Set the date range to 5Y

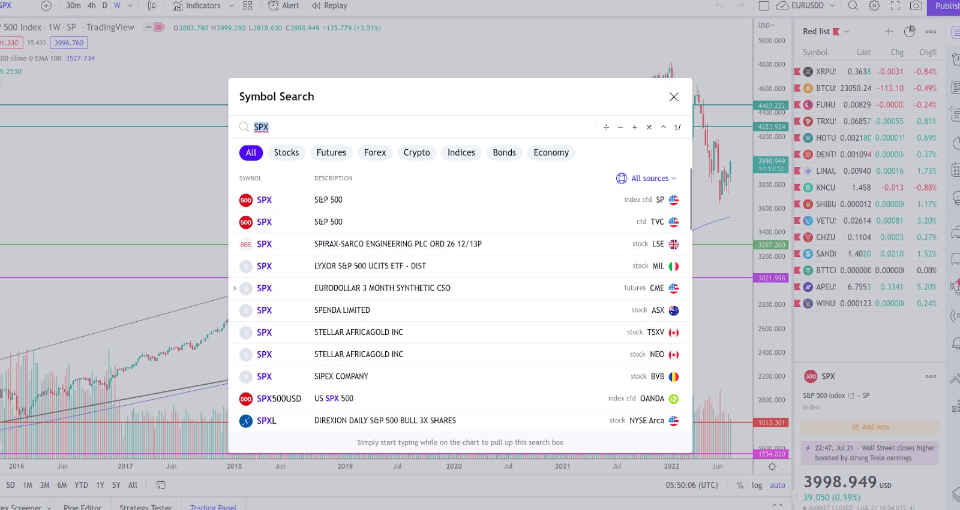116,485
